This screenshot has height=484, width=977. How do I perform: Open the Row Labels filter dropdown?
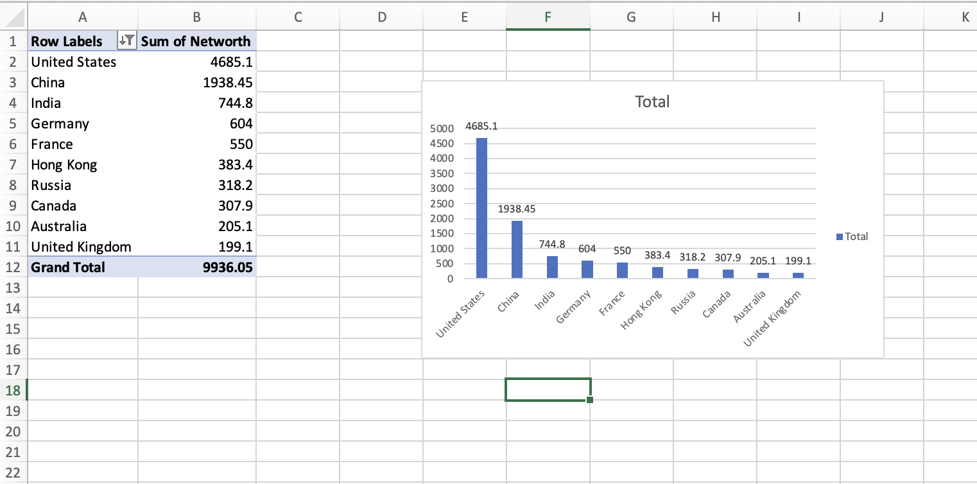click(127, 42)
